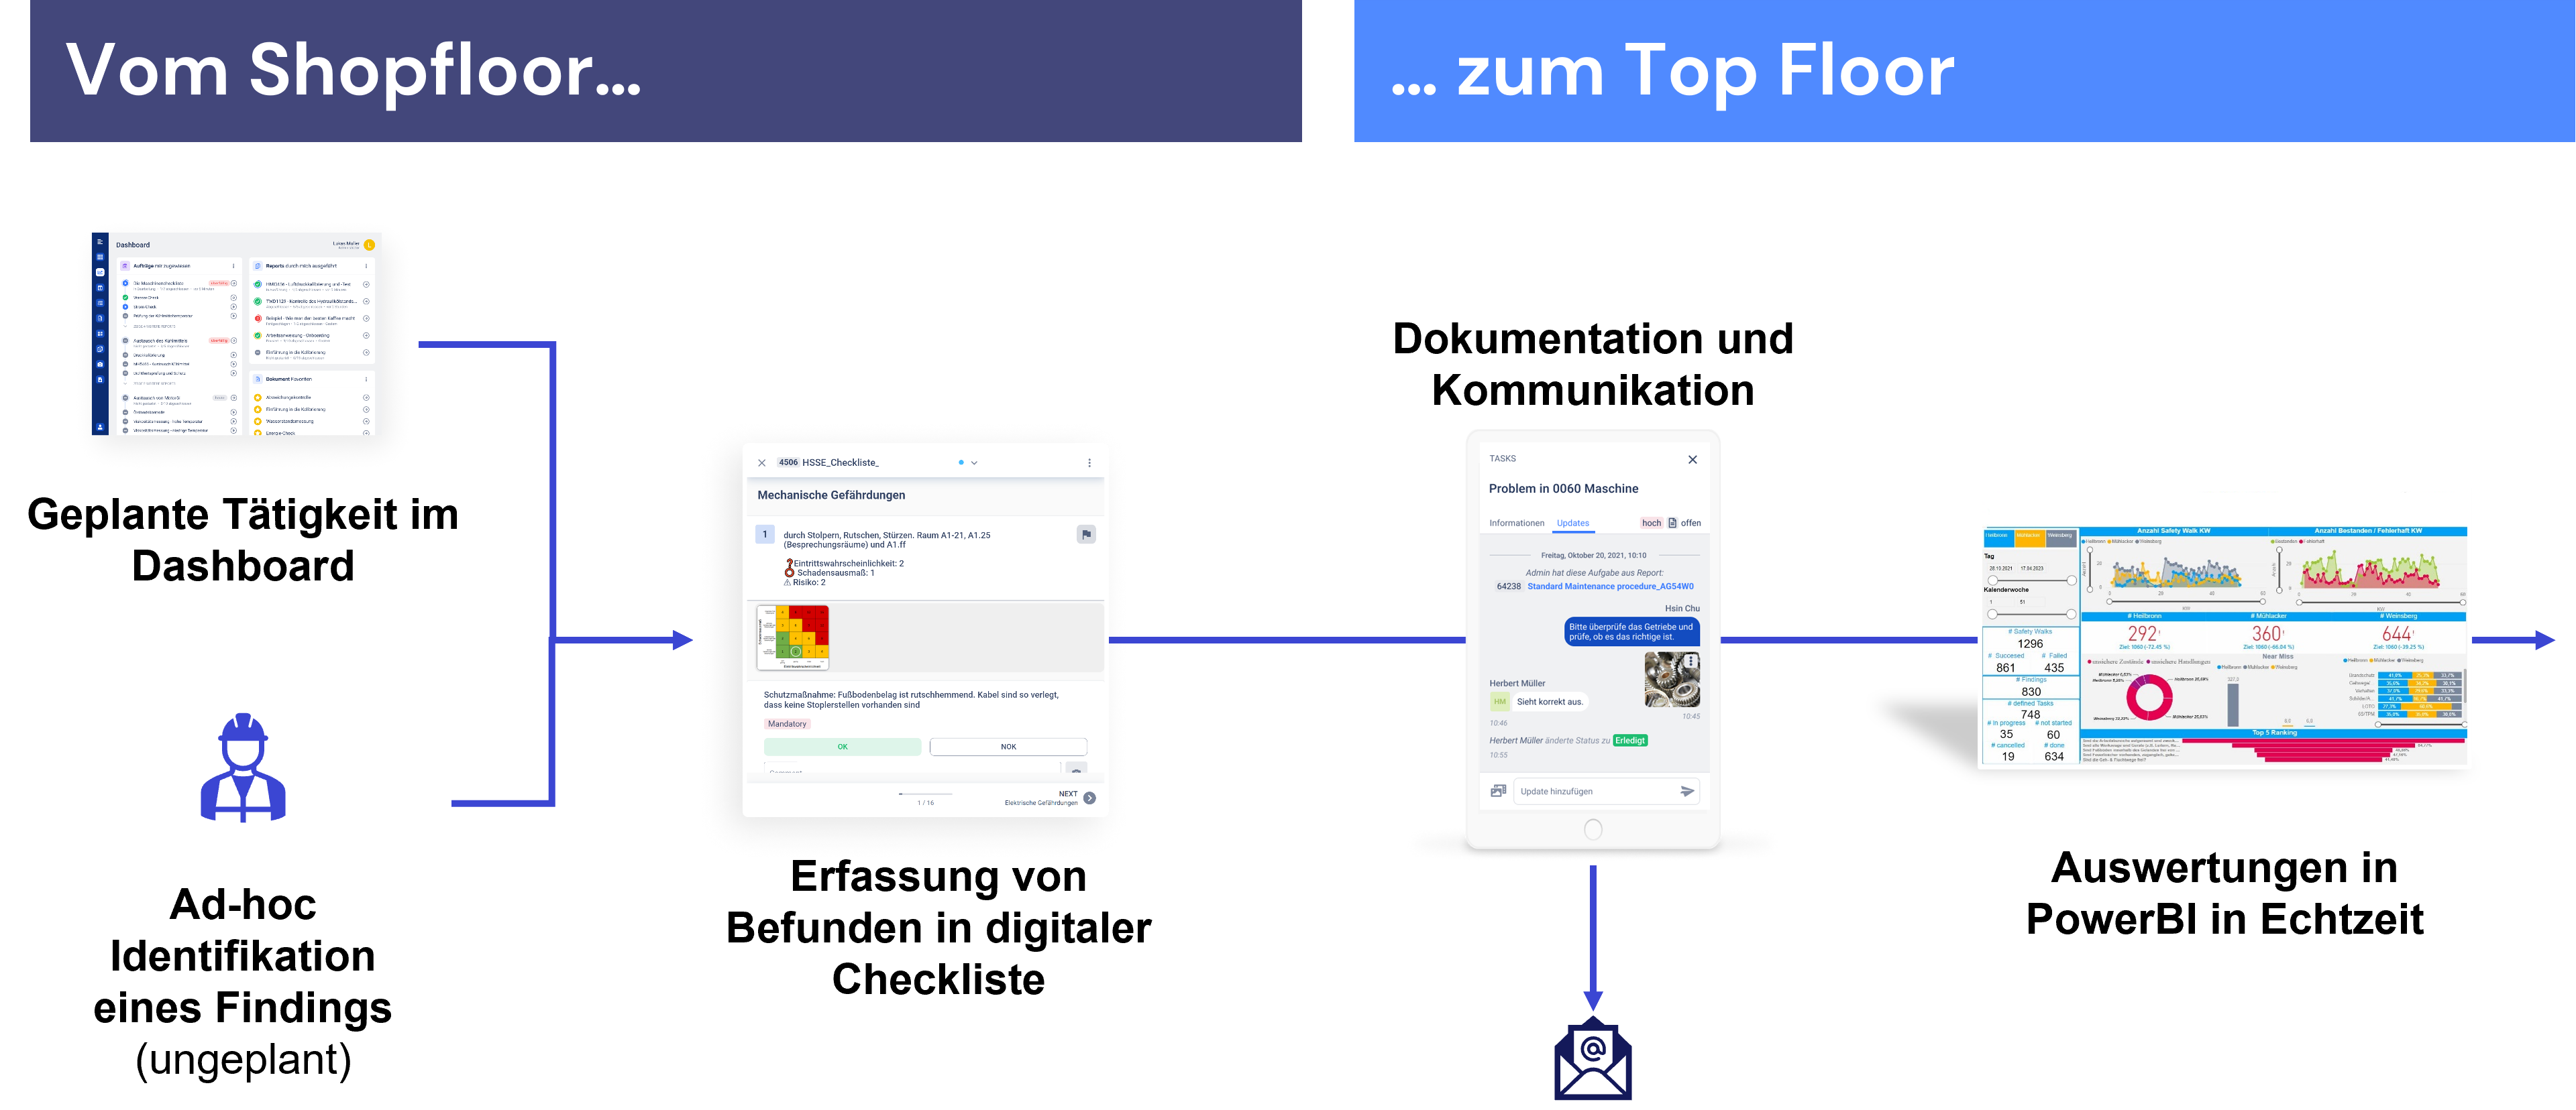This screenshot has width=2576, height=1110.
Task: Click the 'OK' confirmation button in checklist
Action: [843, 749]
